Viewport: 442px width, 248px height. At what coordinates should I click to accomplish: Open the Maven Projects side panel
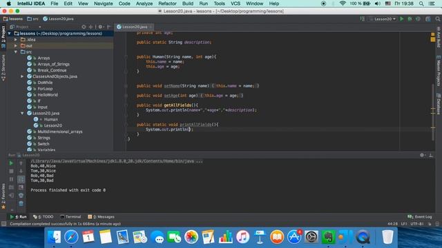click(439, 71)
